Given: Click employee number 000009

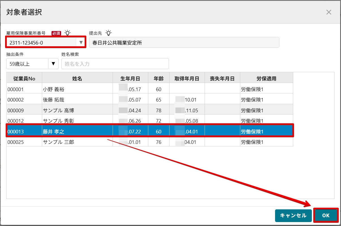Looking at the screenshot, I should click(x=16, y=110).
